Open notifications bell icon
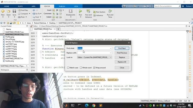193x108 pixels. pyautogui.click(x=183, y=6)
